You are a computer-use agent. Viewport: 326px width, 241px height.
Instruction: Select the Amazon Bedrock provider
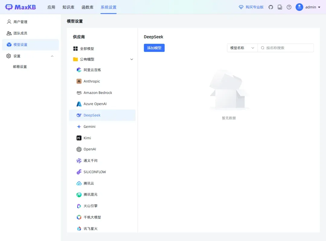pos(97,93)
